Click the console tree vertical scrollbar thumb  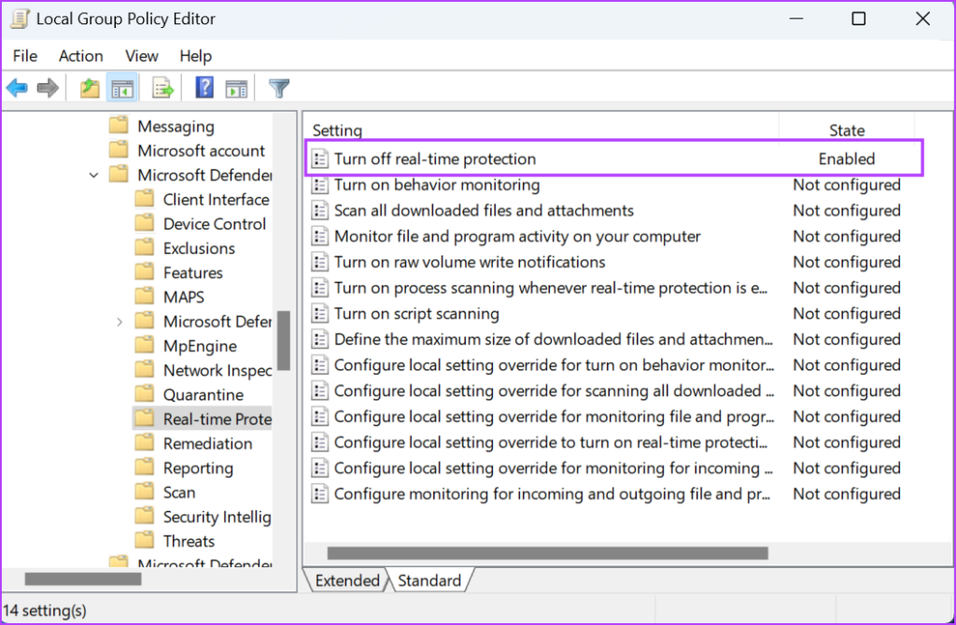pos(284,340)
